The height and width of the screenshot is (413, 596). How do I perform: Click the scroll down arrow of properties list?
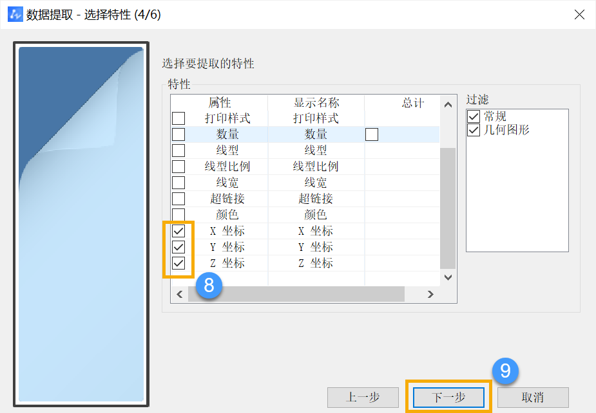[448, 277]
